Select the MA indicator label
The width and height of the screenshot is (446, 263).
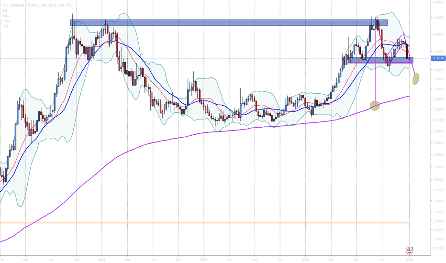(x=5, y=15)
